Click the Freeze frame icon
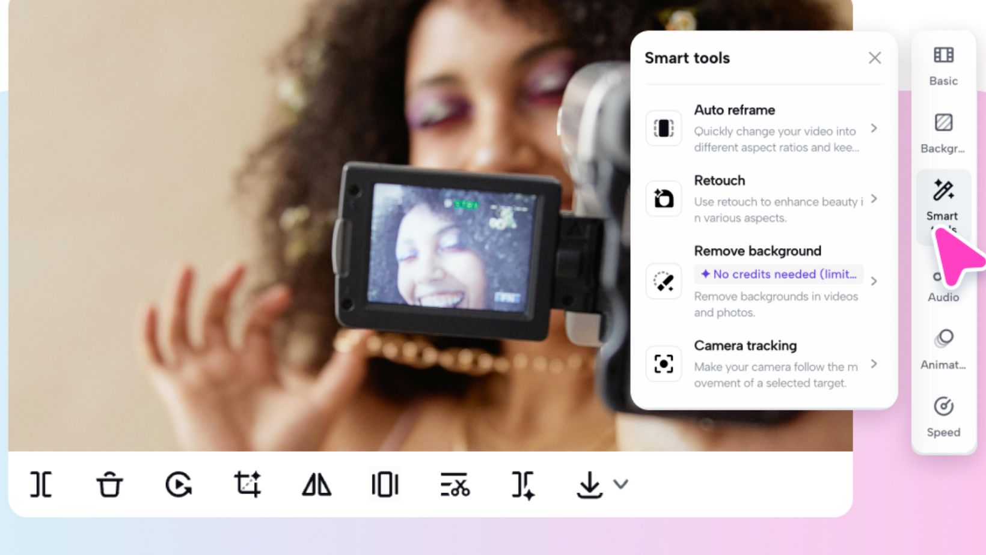Viewport: 986px width, 555px height. [x=385, y=484]
